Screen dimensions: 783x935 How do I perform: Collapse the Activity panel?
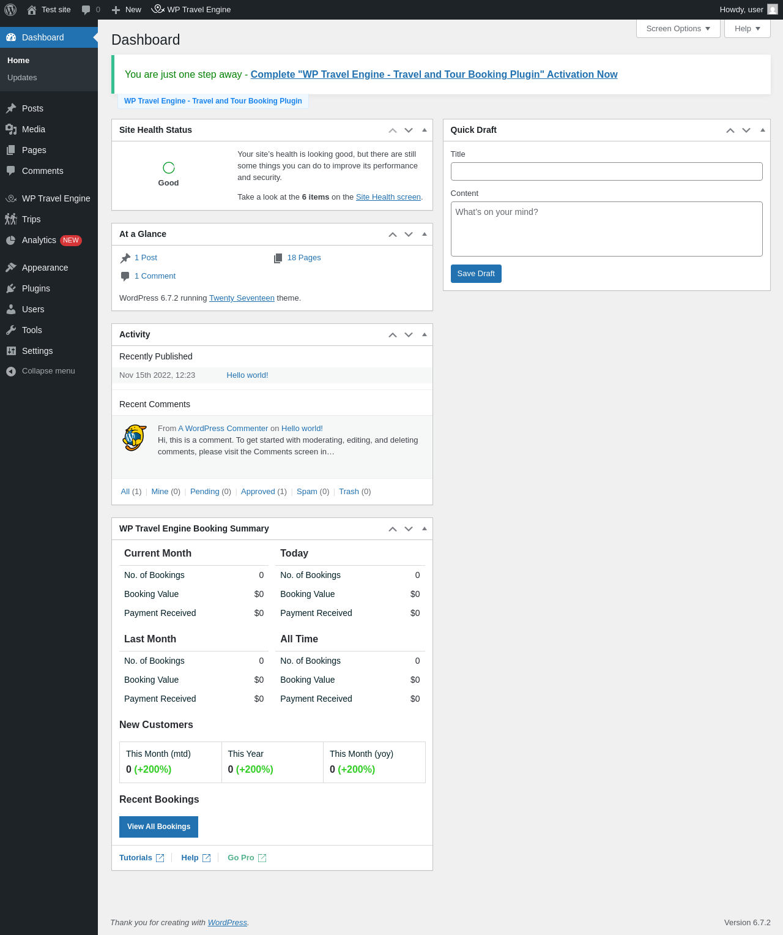tap(425, 334)
